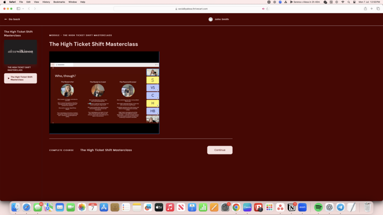Open Trash from the dock

pos(367,207)
